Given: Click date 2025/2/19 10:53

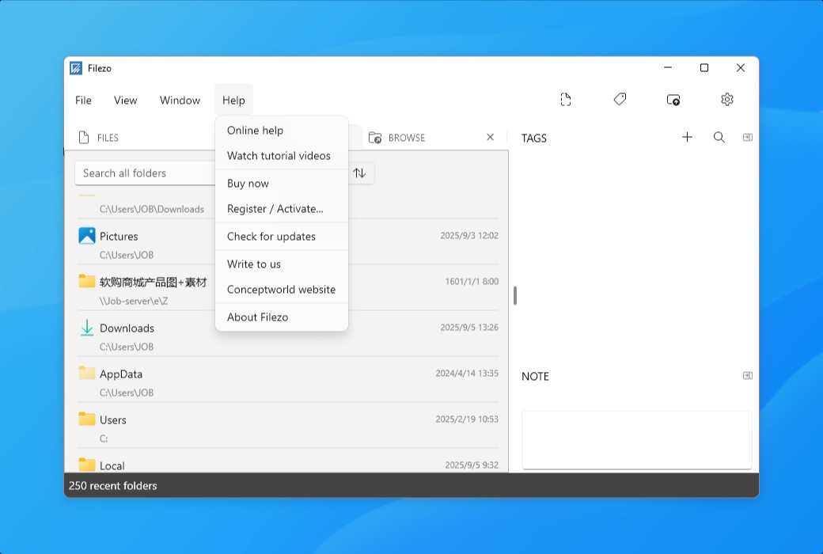Looking at the screenshot, I should [x=467, y=419].
